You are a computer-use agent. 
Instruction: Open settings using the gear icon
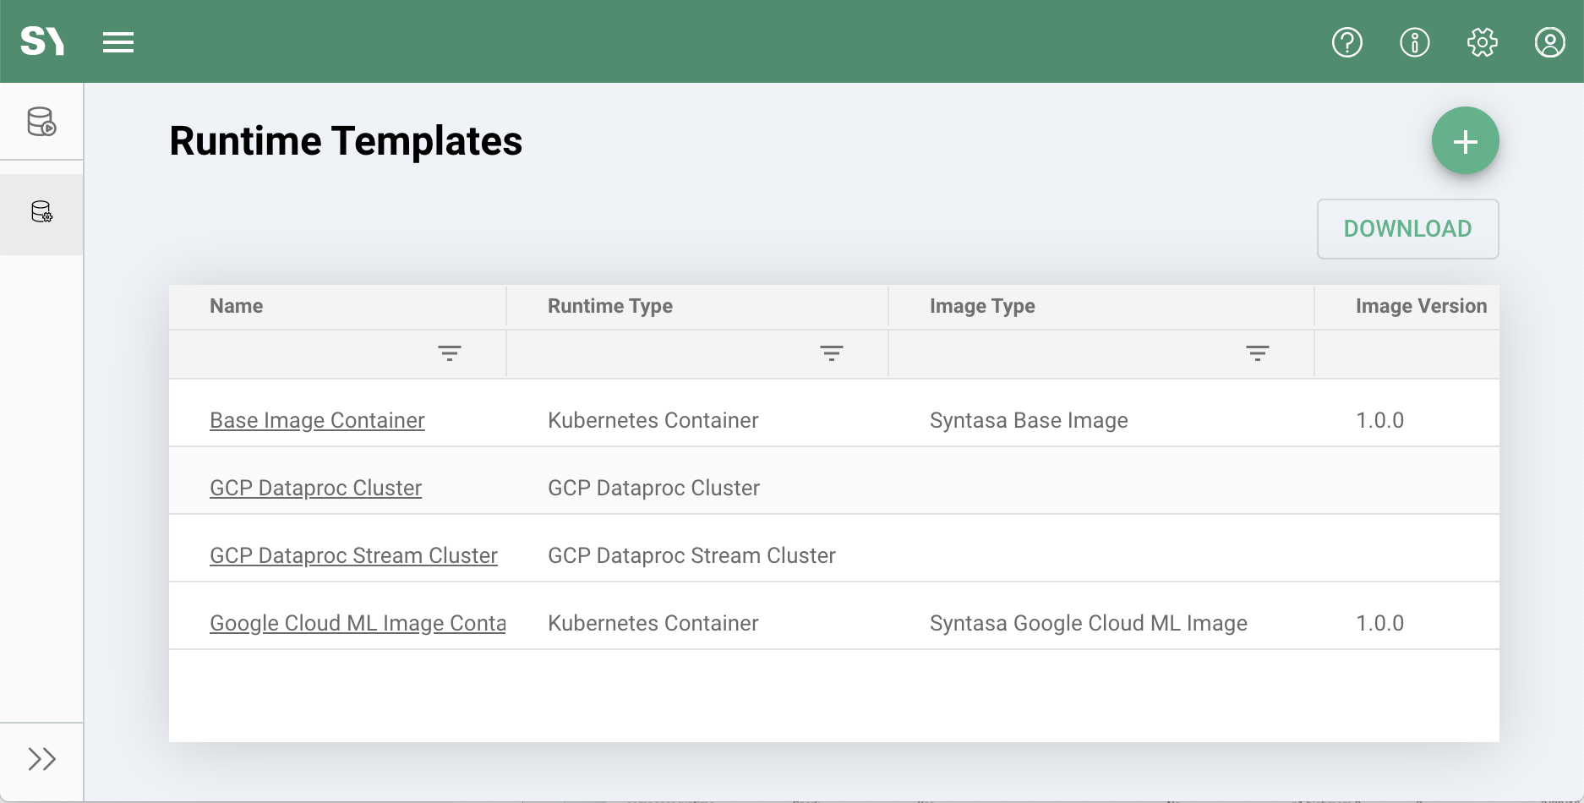(1482, 41)
